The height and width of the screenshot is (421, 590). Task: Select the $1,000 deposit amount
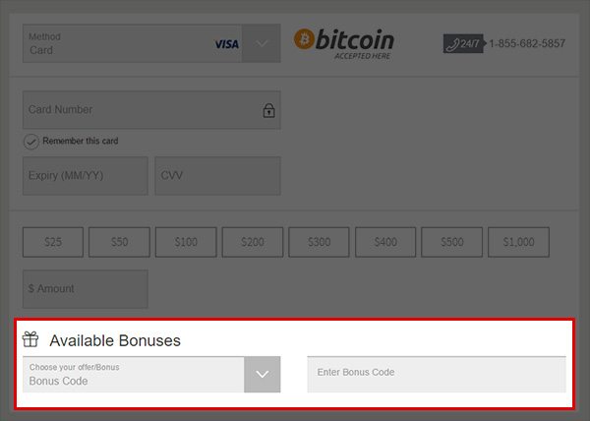tap(518, 242)
